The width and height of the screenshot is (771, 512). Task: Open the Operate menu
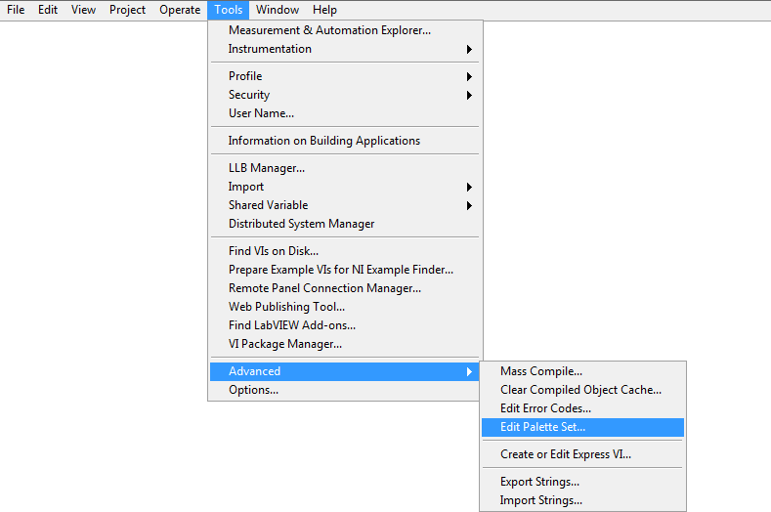click(x=180, y=10)
